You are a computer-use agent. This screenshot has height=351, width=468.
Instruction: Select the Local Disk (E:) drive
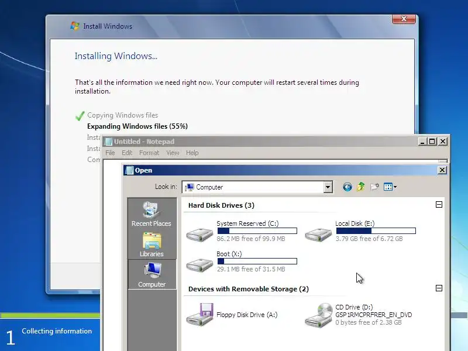pyautogui.click(x=360, y=231)
